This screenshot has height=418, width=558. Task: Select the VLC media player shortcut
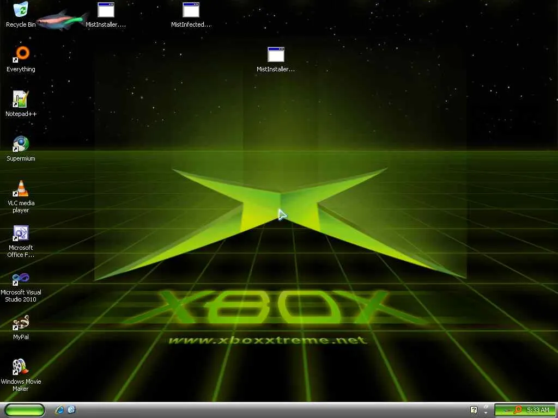(21, 196)
